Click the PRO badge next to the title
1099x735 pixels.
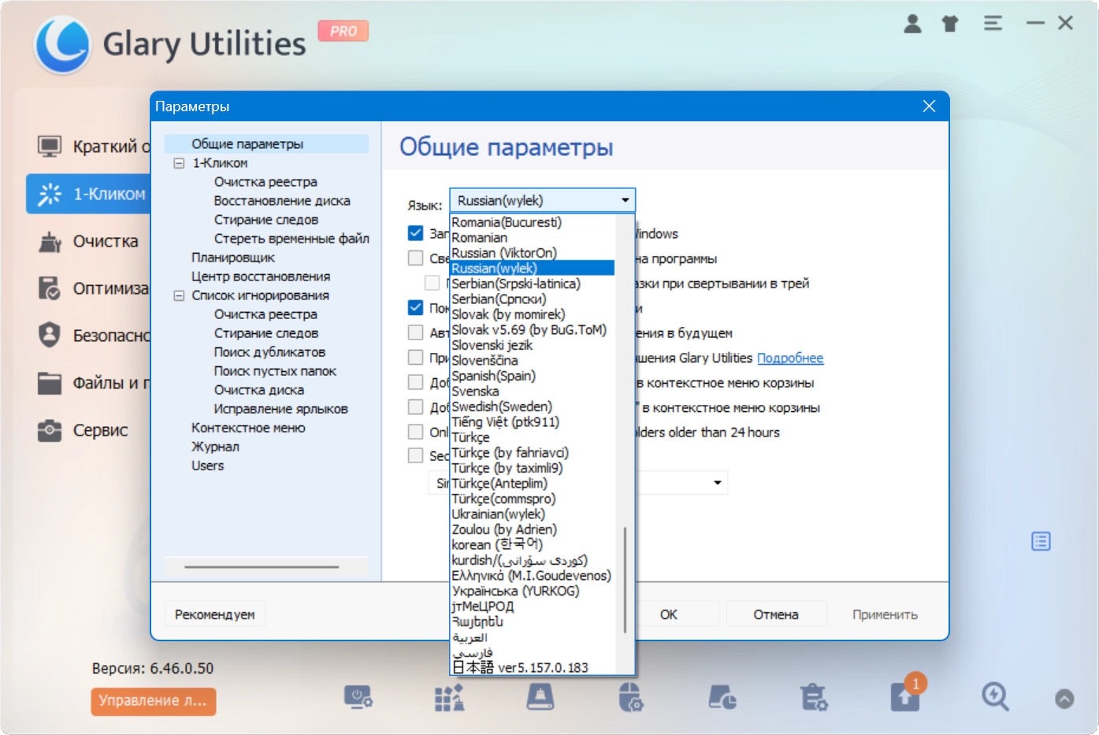pyautogui.click(x=343, y=31)
